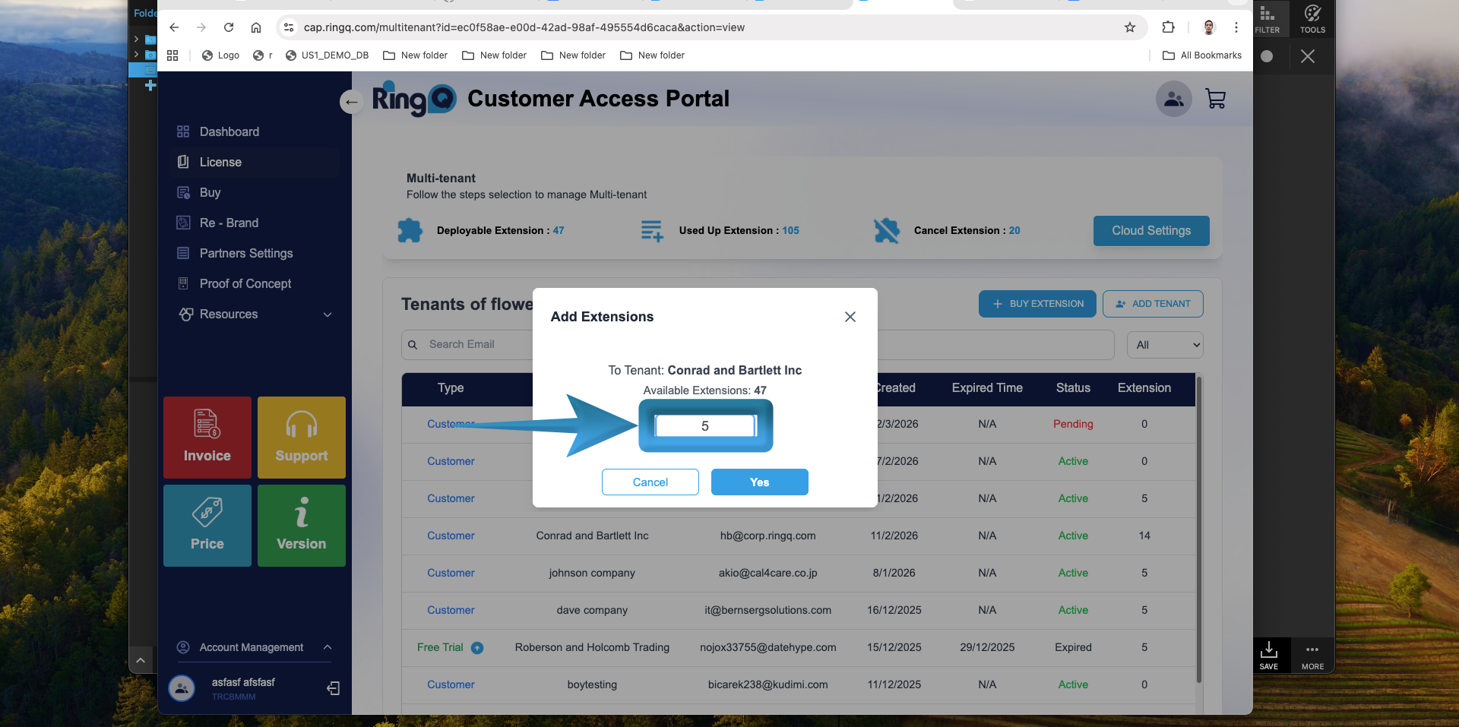1459x727 pixels.
Task: Open the Price panel
Action: tap(207, 525)
